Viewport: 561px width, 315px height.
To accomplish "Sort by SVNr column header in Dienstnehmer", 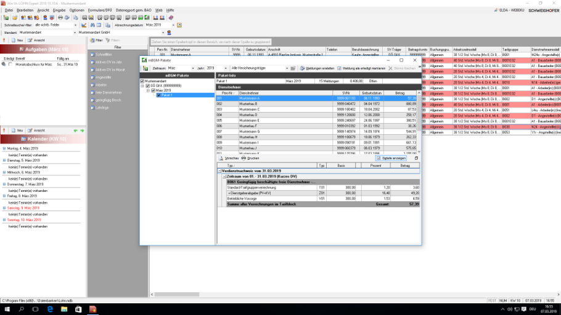I will tap(346, 94).
